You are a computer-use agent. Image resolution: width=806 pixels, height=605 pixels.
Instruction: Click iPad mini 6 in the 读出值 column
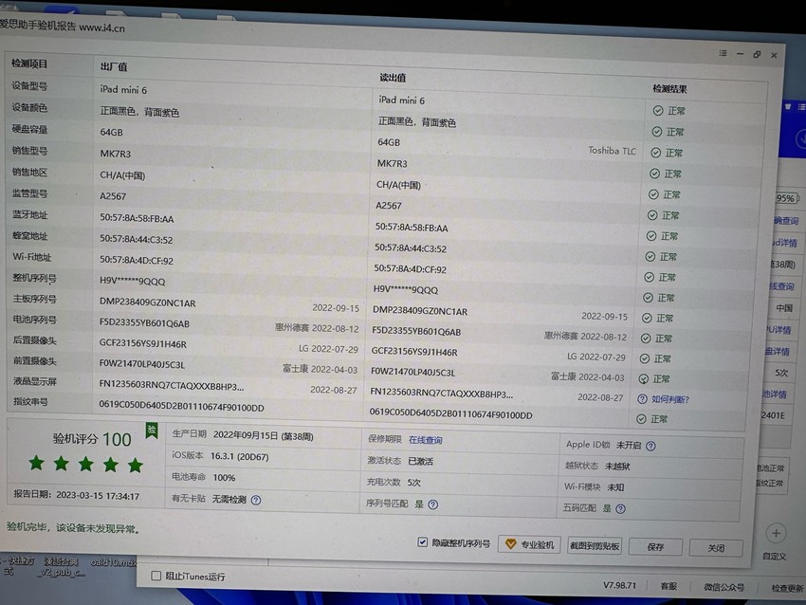pyautogui.click(x=401, y=101)
